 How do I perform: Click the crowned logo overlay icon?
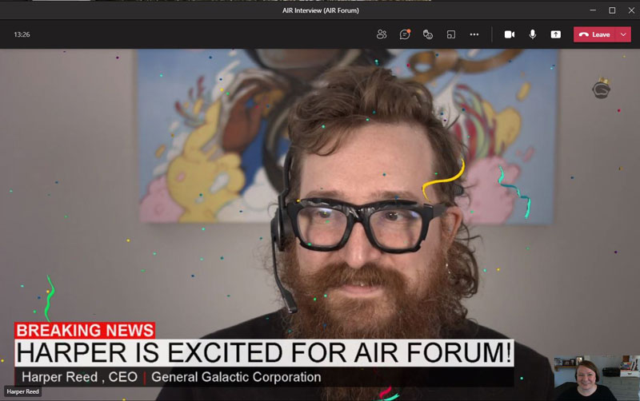[x=602, y=88]
